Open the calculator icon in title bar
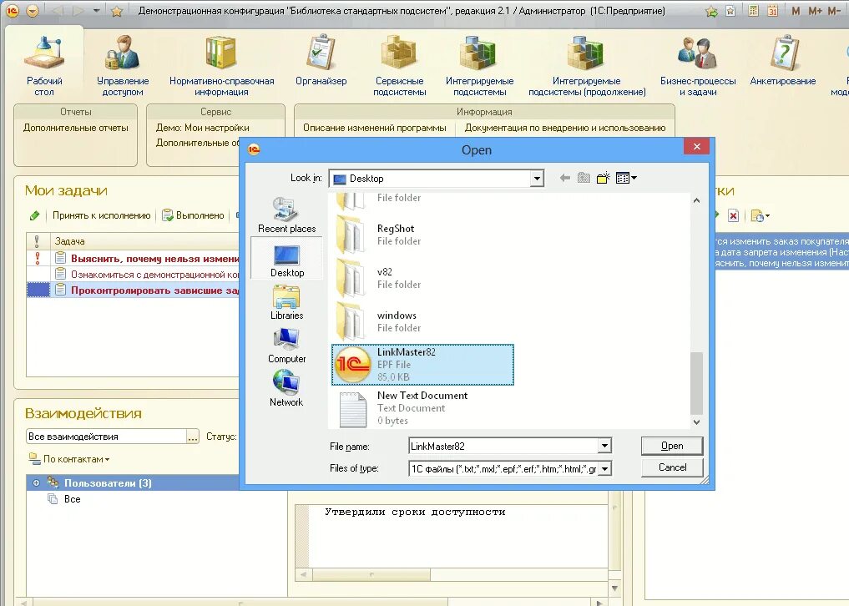This screenshot has width=849, height=606. pyautogui.click(x=753, y=10)
